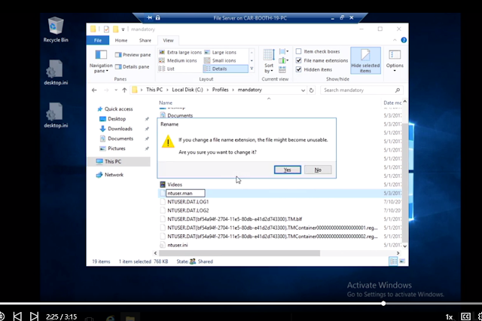Go to previous video in player
This screenshot has width=482, height=321.
(17, 316)
